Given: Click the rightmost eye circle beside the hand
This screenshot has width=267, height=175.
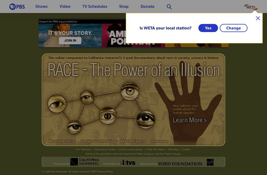Looking at the screenshot, I should point(146,120).
